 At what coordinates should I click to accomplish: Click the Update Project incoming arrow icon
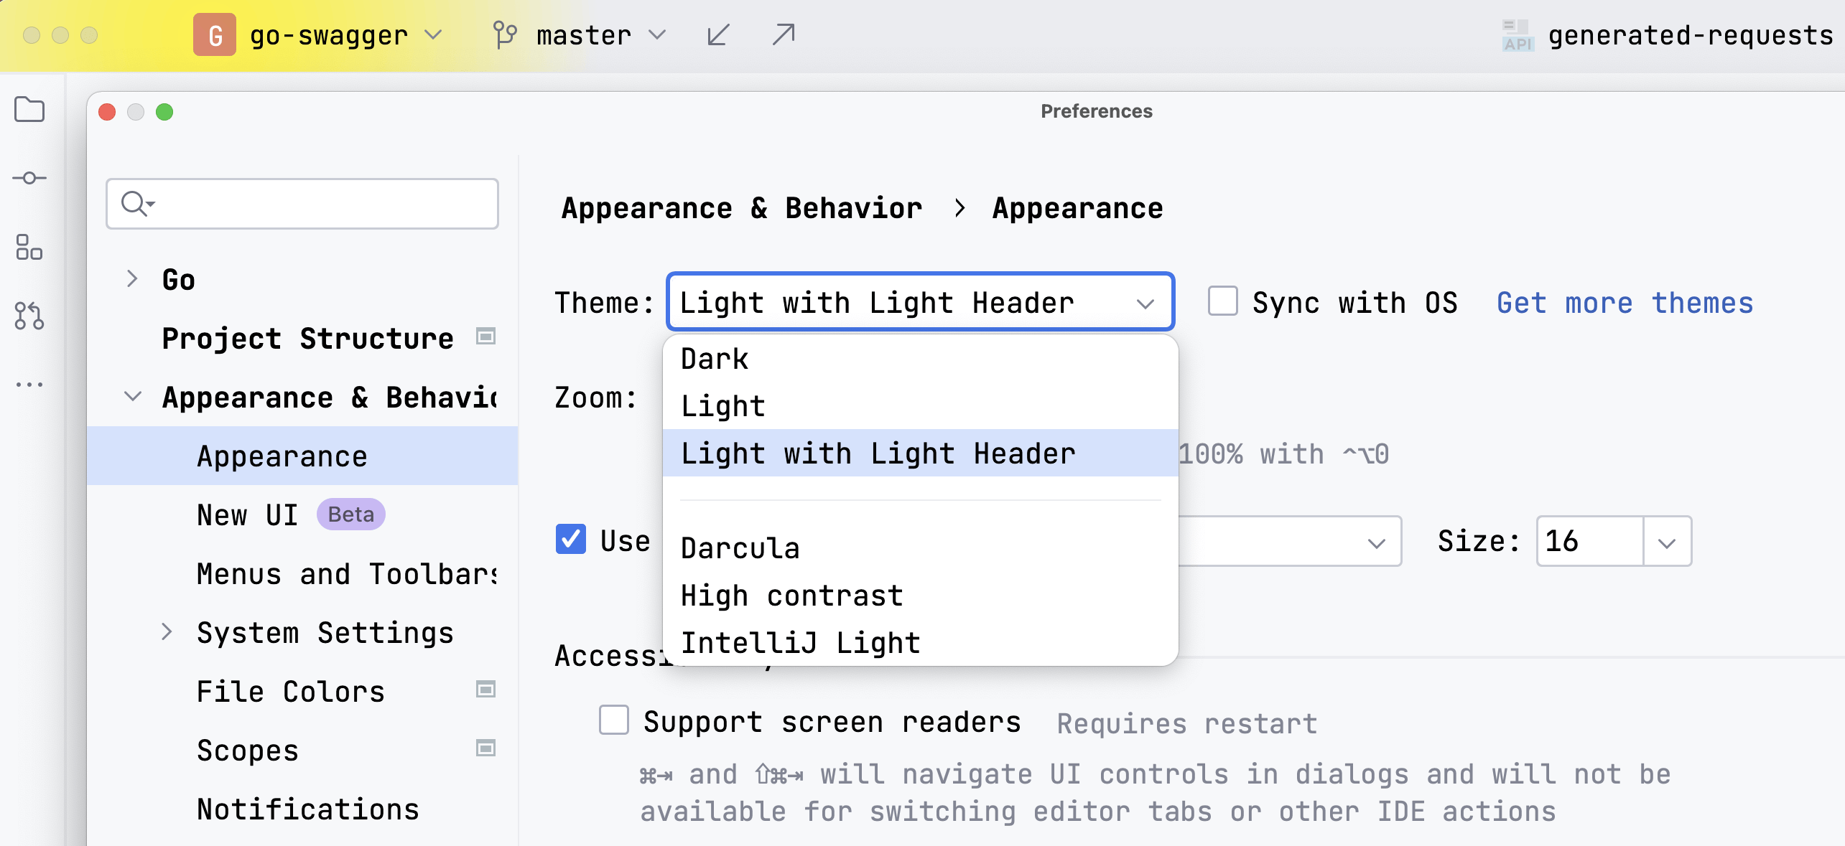pyautogui.click(x=718, y=34)
